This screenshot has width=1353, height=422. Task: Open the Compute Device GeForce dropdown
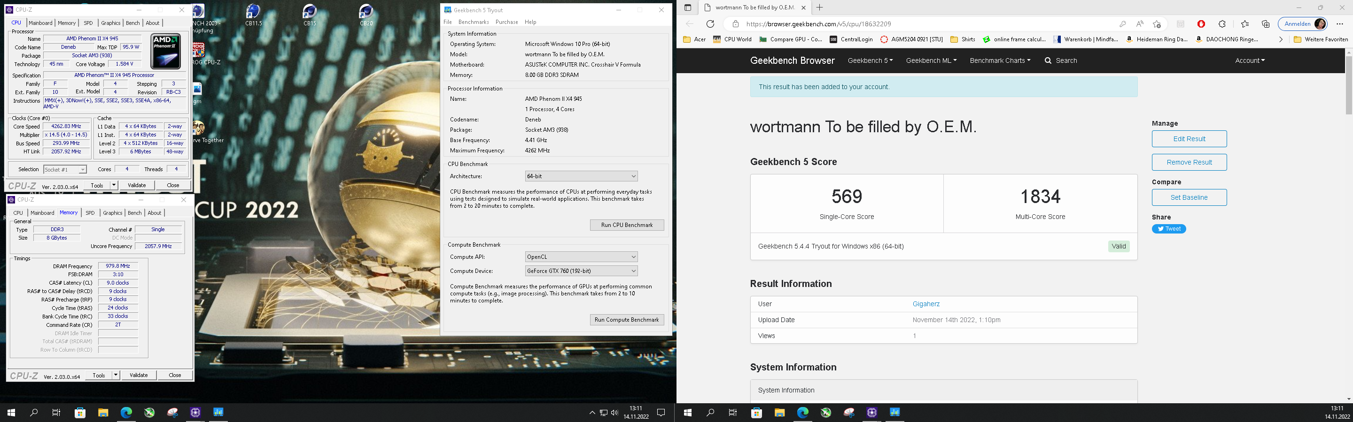coord(582,271)
